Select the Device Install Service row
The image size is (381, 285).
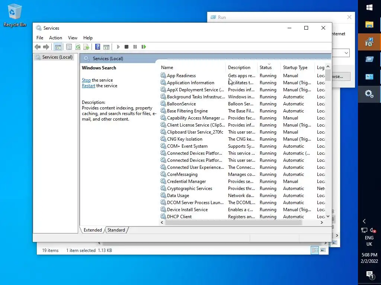[242, 209]
